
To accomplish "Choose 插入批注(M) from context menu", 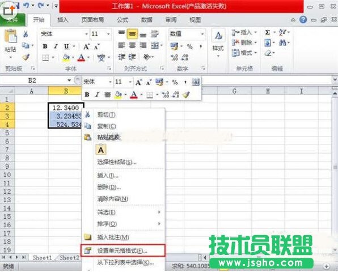I will pyautogui.click(x=123, y=237).
